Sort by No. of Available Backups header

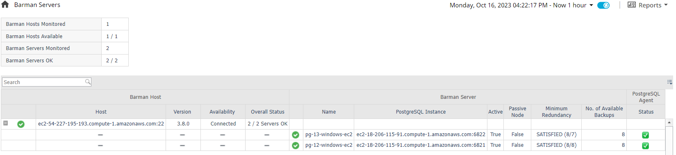coord(604,112)
